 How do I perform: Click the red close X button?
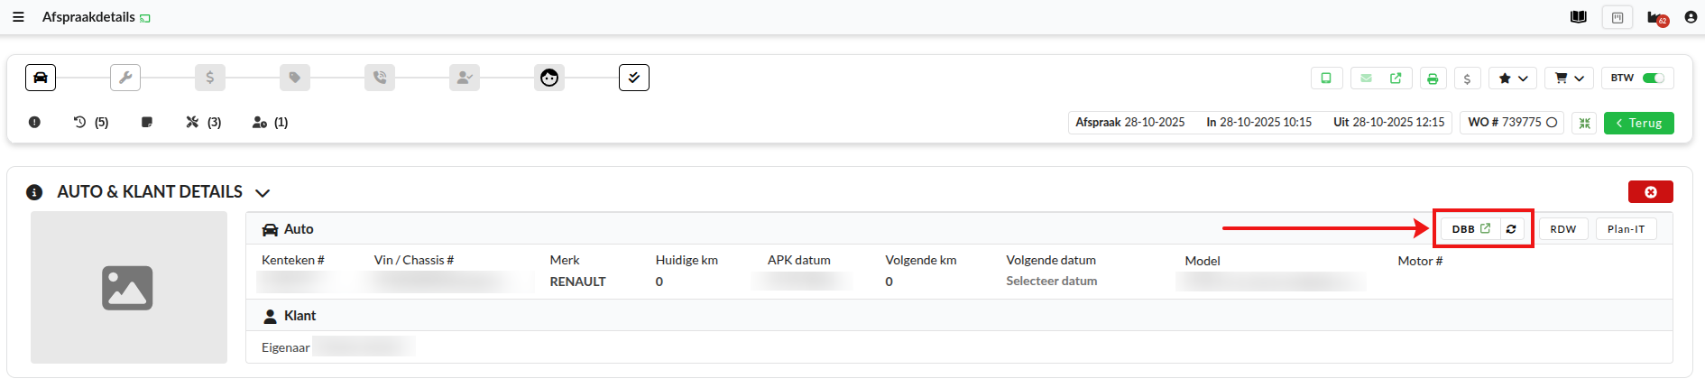click(1650, 192)
